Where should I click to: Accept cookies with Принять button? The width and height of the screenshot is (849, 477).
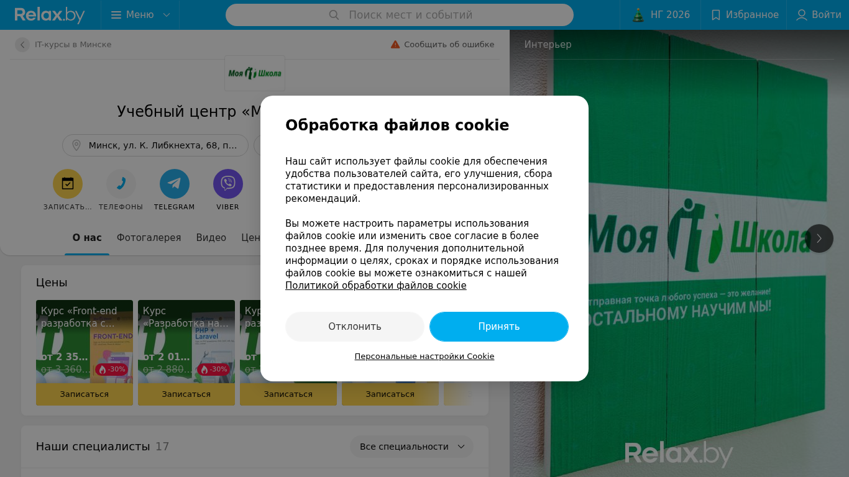point(499,327)
